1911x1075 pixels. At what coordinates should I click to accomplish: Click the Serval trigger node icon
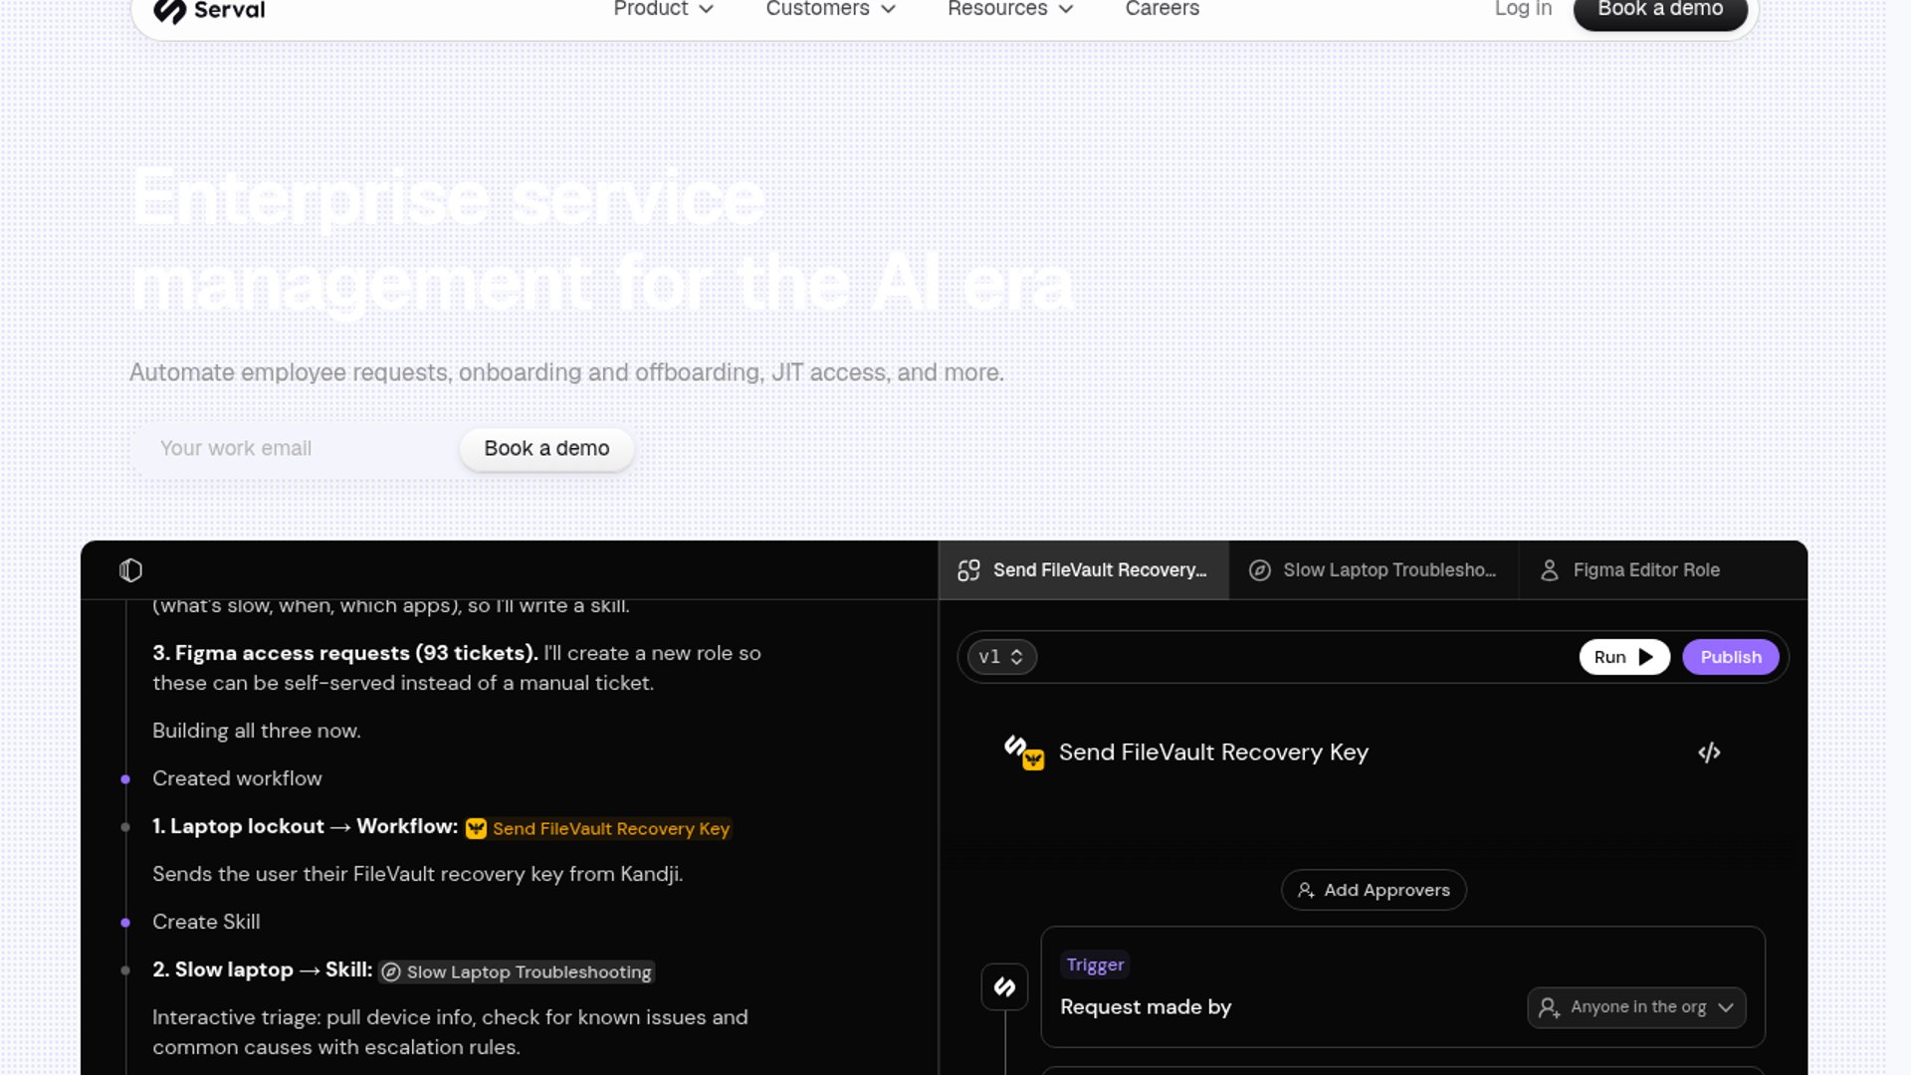1004,986
